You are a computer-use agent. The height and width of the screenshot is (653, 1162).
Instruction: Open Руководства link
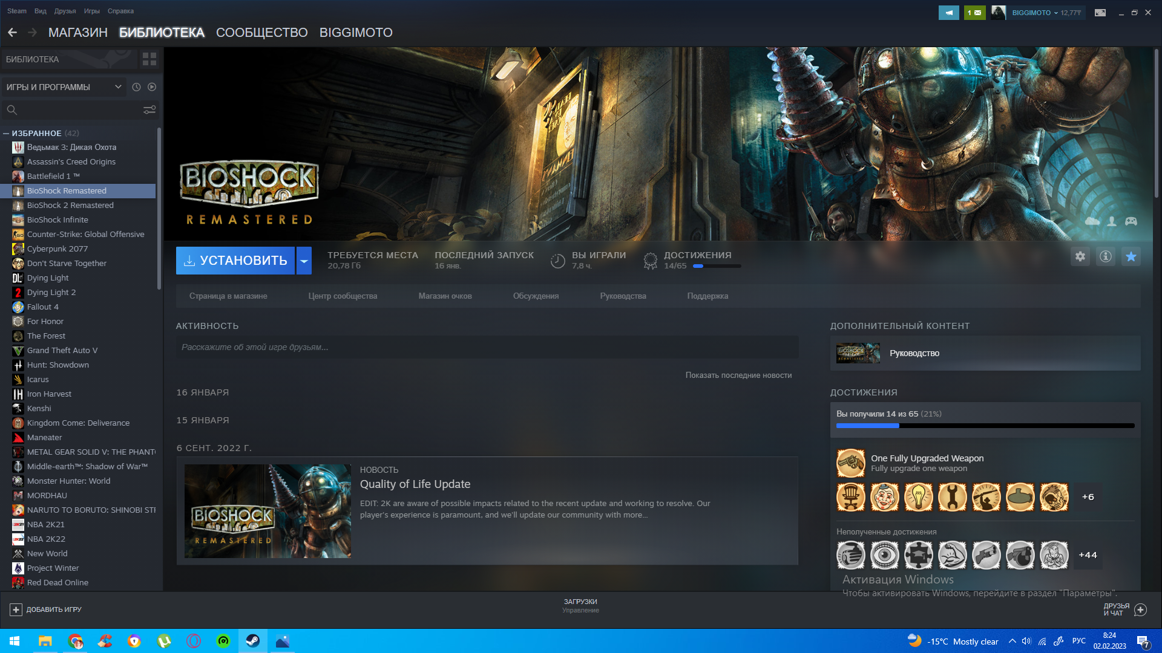point(623,296)
